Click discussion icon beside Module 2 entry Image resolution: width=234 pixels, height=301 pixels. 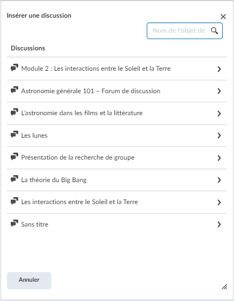14,67
